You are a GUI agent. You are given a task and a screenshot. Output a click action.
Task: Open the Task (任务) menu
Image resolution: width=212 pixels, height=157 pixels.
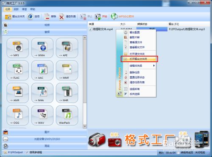8,9
